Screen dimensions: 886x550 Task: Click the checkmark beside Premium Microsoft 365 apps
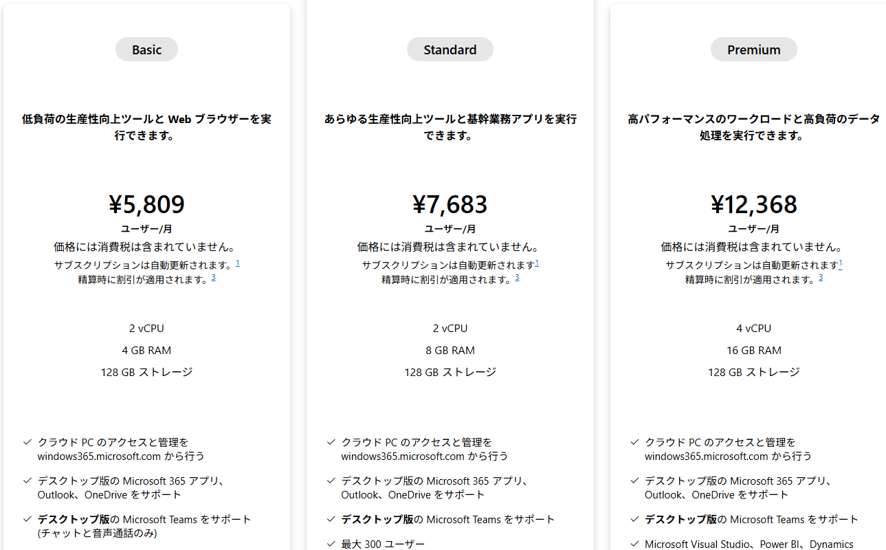pos(634,481)
